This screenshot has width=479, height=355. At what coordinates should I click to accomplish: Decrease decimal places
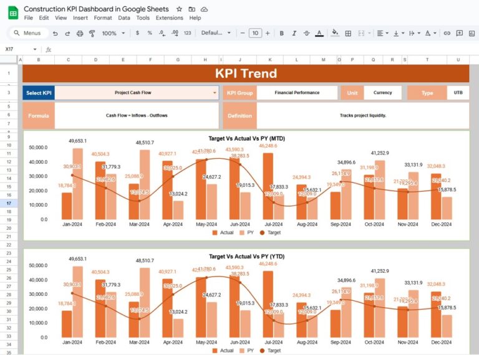pos(162,33)
